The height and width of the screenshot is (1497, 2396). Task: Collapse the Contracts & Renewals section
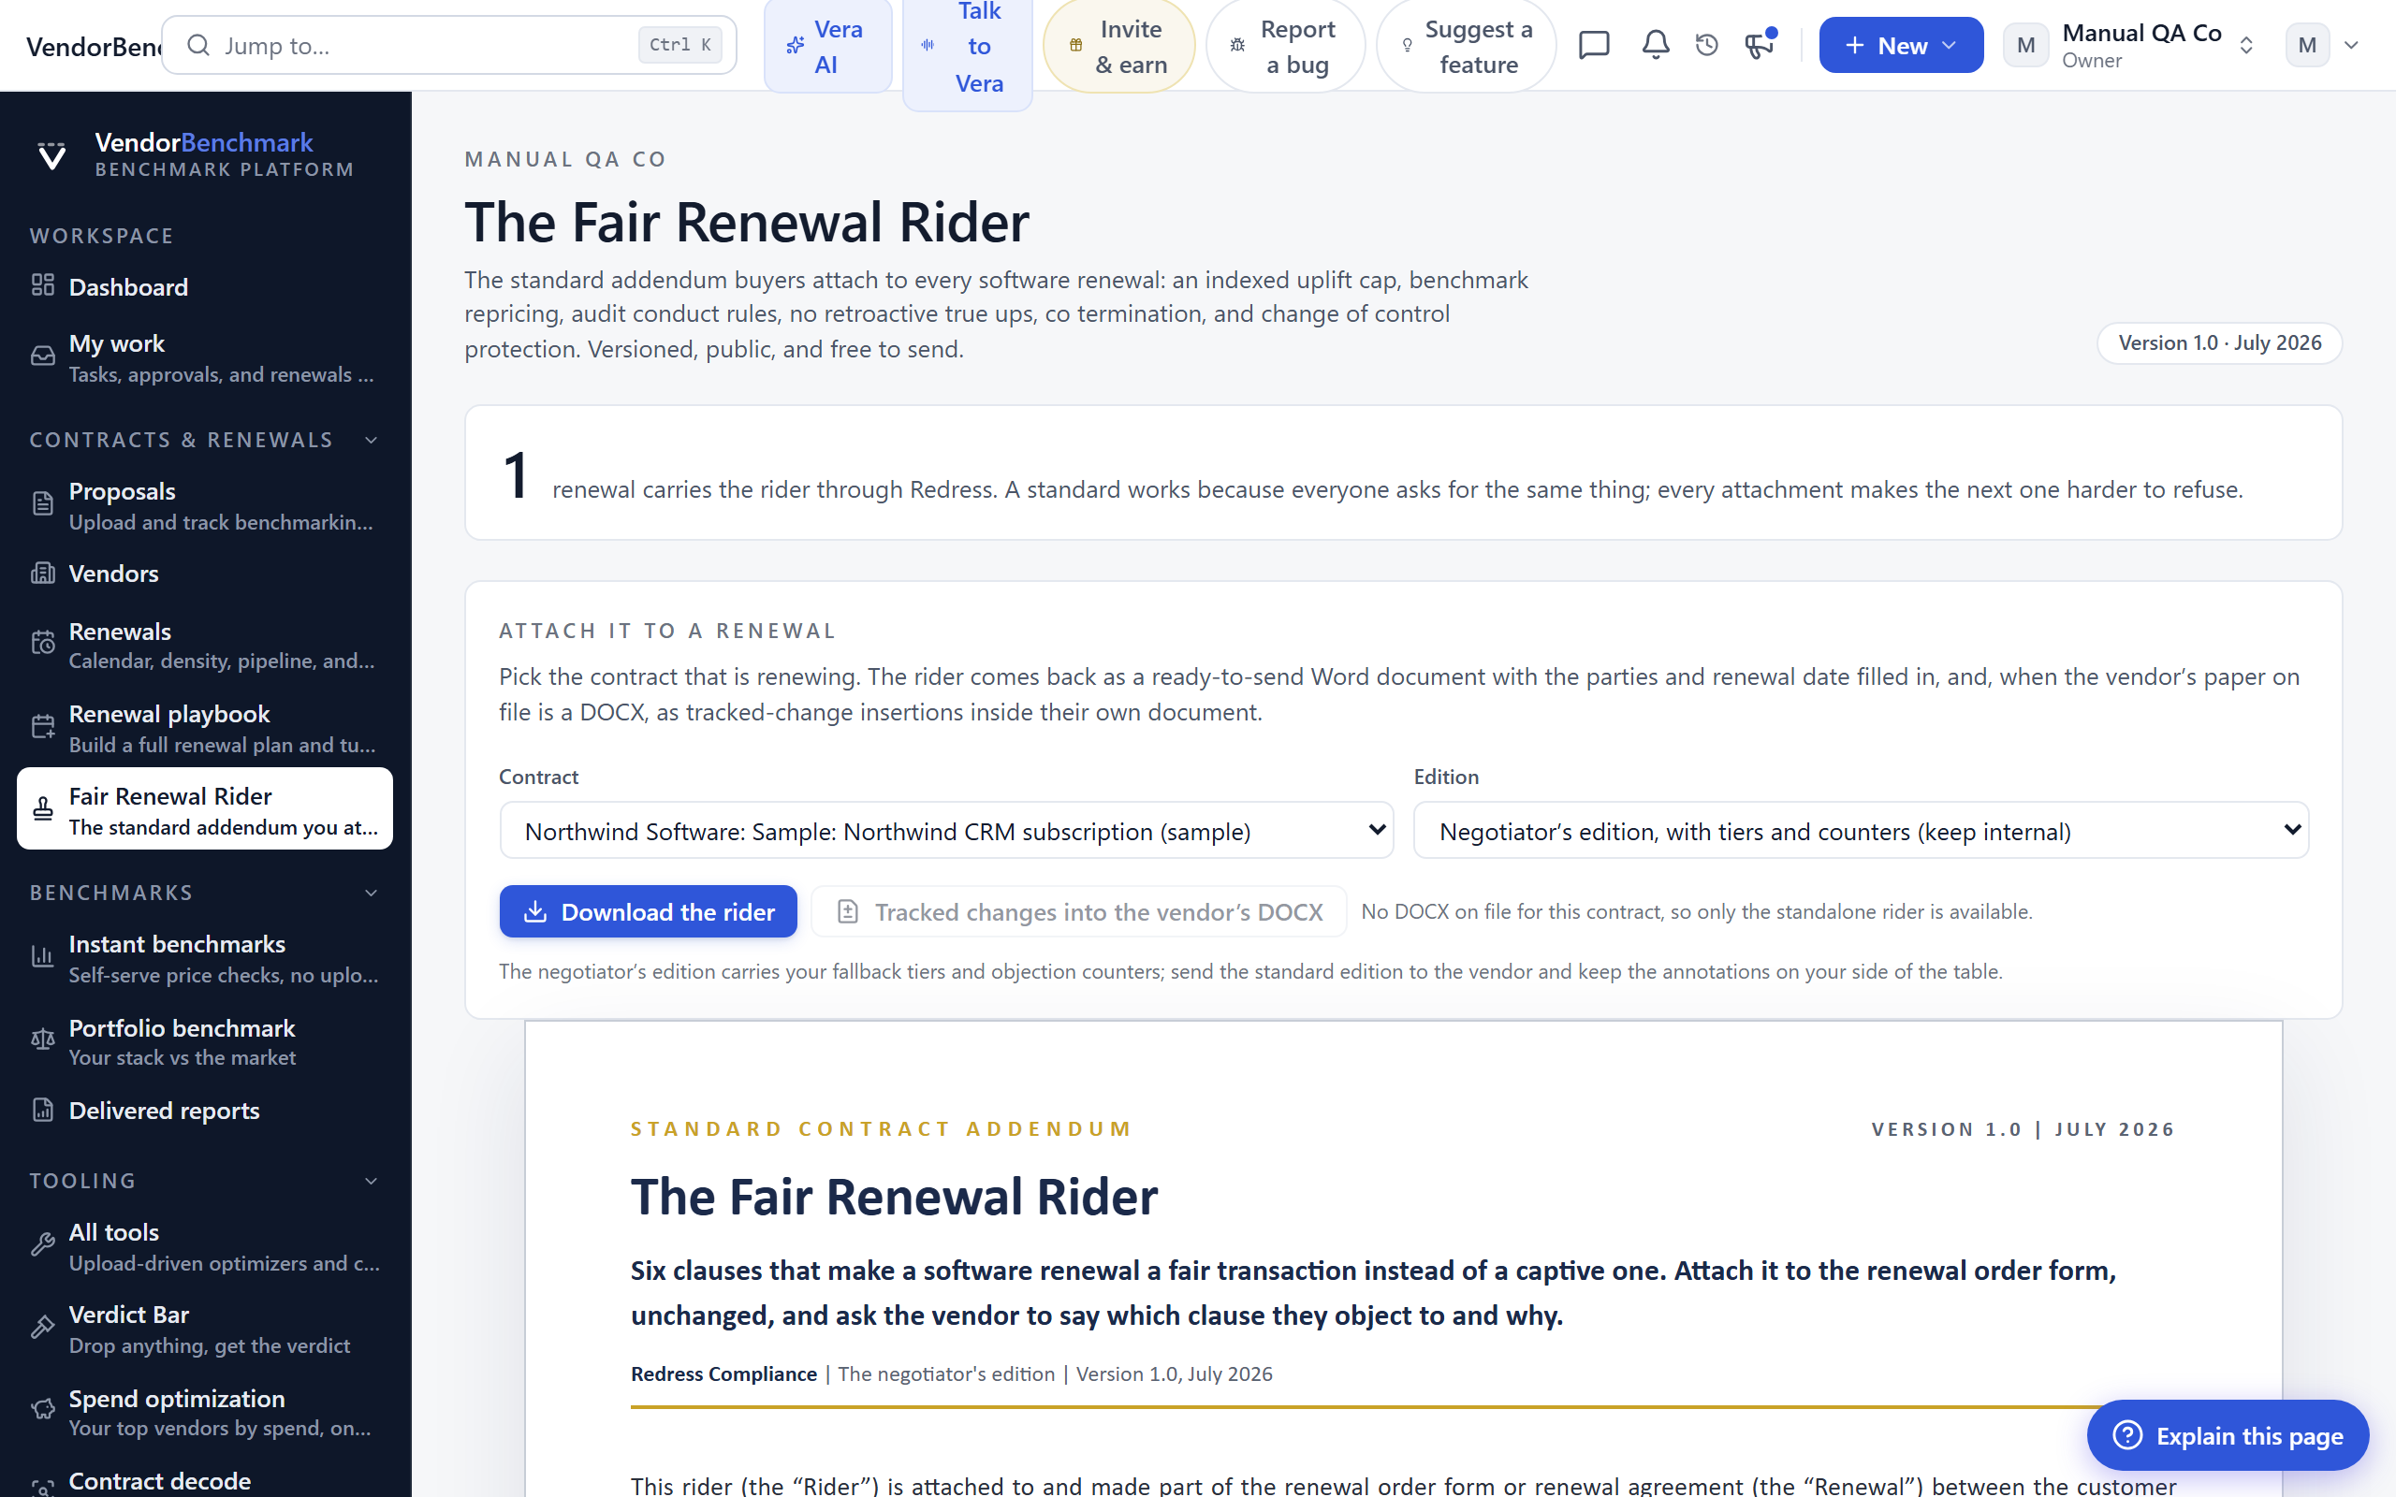[372, 441]
